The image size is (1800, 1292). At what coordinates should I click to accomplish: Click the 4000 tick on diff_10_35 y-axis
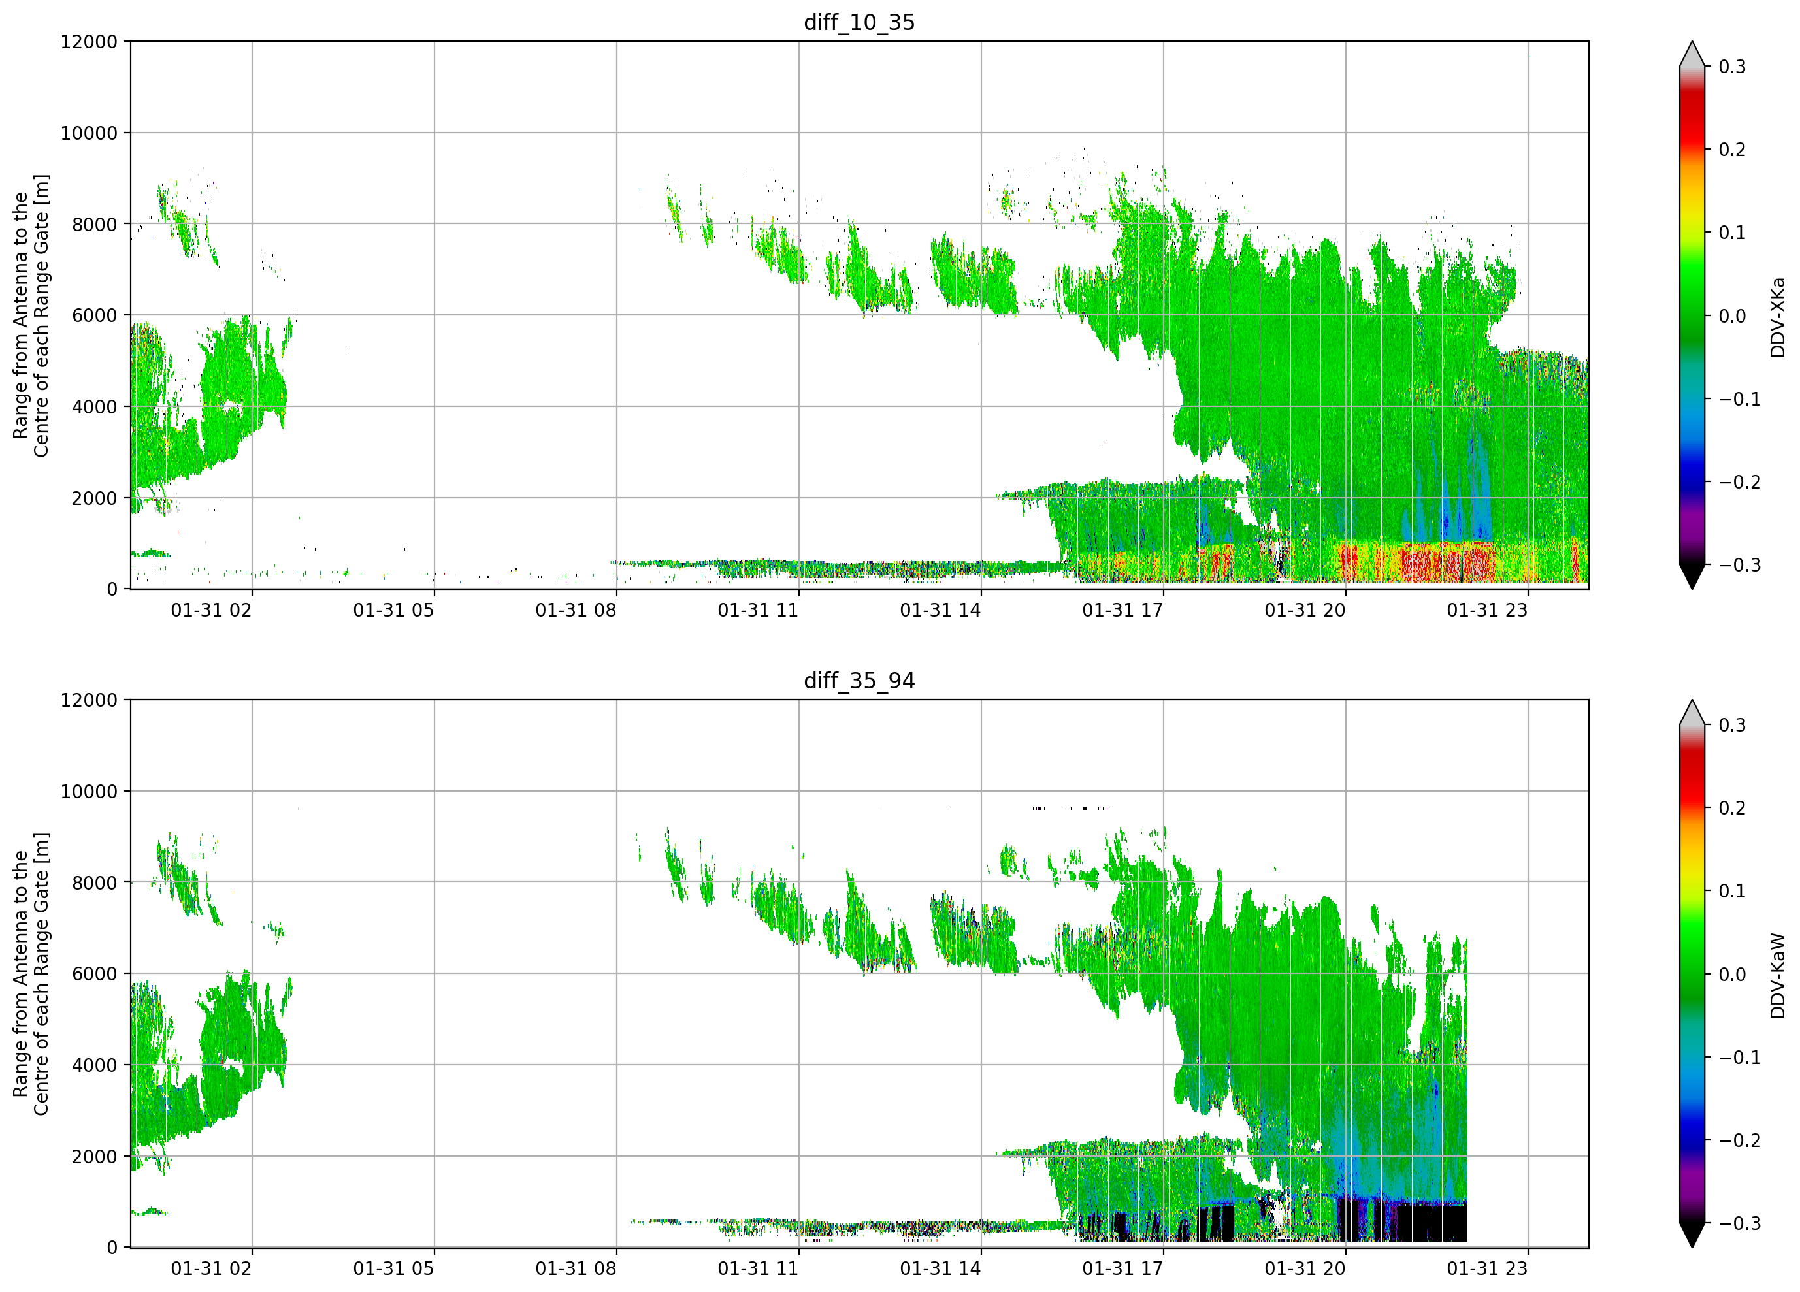[x=95, y=407]
